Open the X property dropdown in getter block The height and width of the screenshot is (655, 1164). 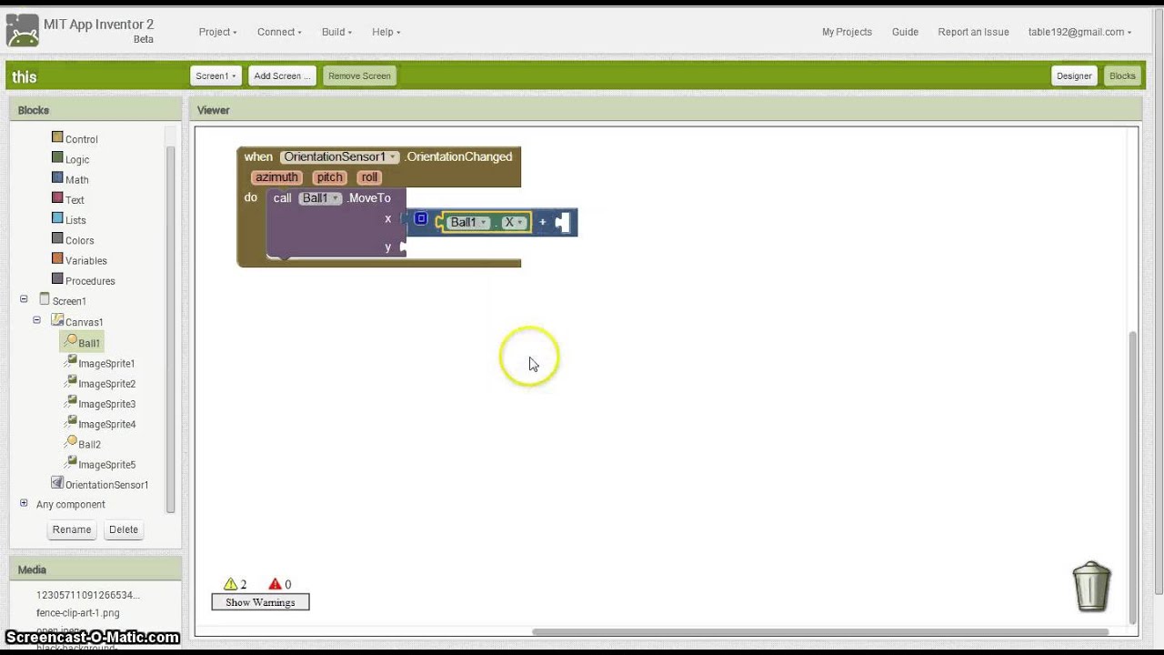tap(514, 222)
